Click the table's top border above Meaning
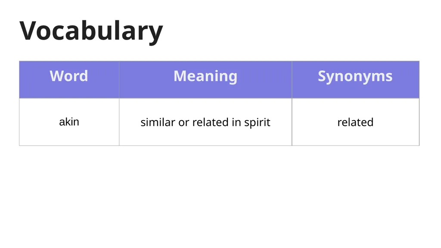 [x=205, y=61]
